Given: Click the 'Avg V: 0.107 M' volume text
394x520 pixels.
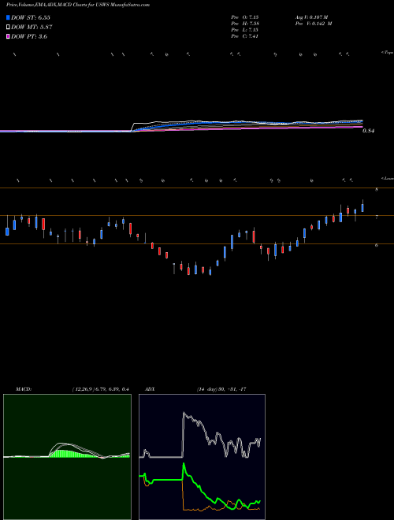Looking at the screenshot, I should 311,17.
